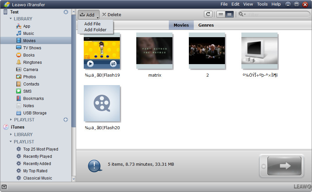Open My Top Rated playlist
The width and height of the screenshot is (312, 192).
pos(35,171)
